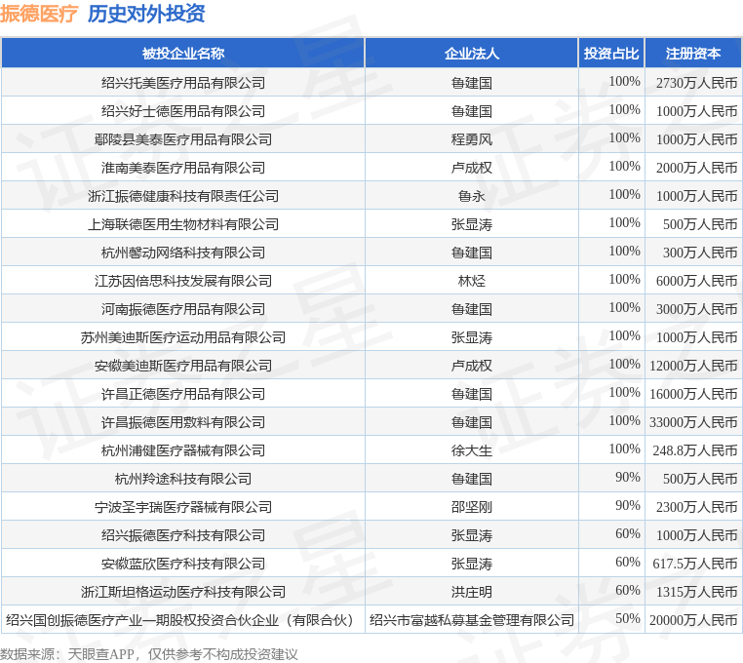Image resolution: width=743 pixels, height=663 pixels.
Task: Click 鲁建国 in 杭州羚途 row
Action: [472, 479]
